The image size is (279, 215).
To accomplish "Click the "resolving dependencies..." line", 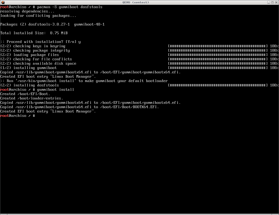I will point(27,11).
